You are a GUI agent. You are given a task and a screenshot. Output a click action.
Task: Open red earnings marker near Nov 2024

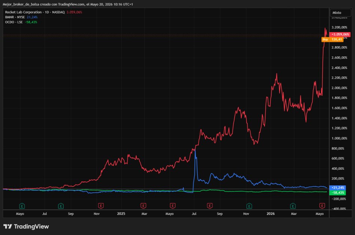pyautogui.click(x=101, y=206)
